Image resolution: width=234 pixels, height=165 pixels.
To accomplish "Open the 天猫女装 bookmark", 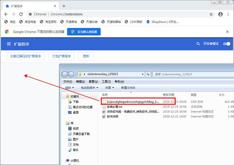I will point(89,22).
